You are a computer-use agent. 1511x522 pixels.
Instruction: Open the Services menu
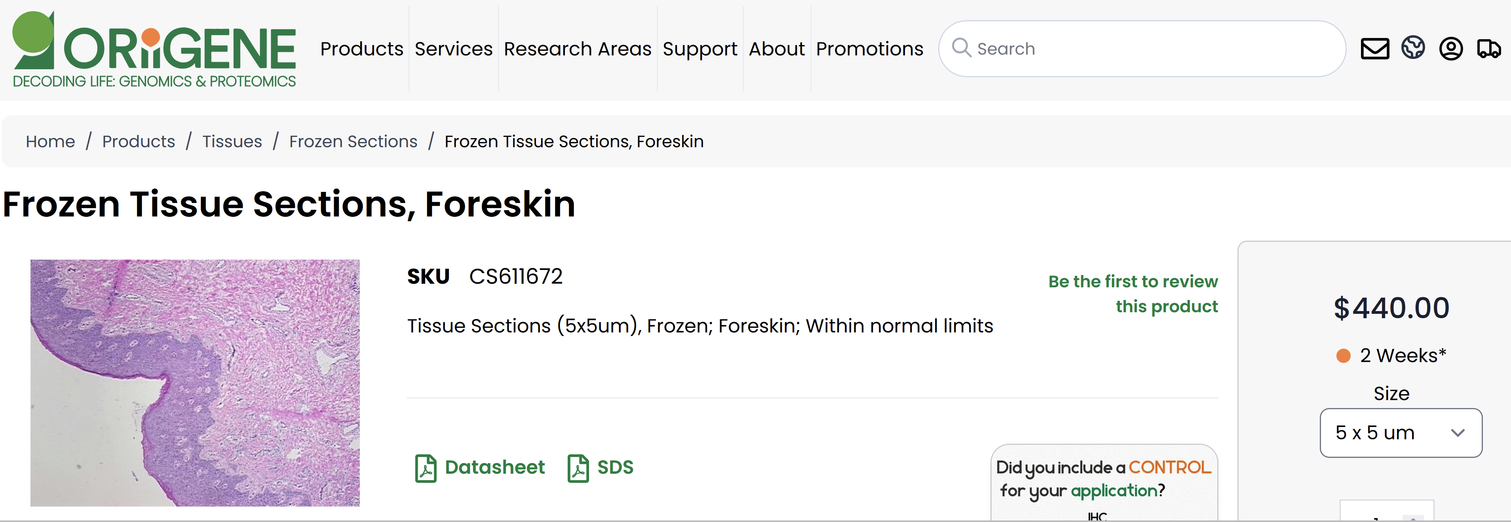click(453, 49)
